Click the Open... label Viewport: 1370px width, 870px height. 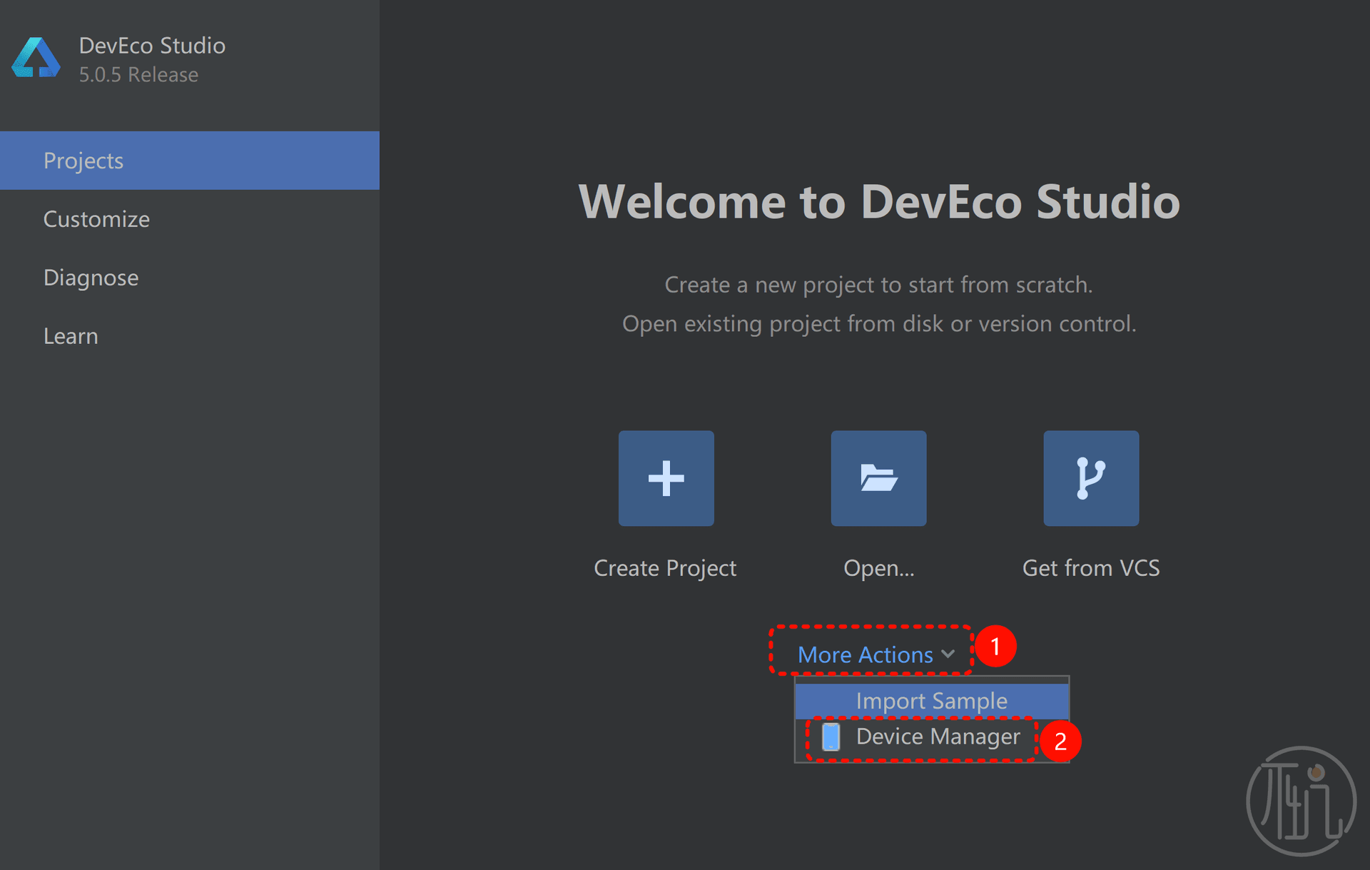(x=879, y=568)
